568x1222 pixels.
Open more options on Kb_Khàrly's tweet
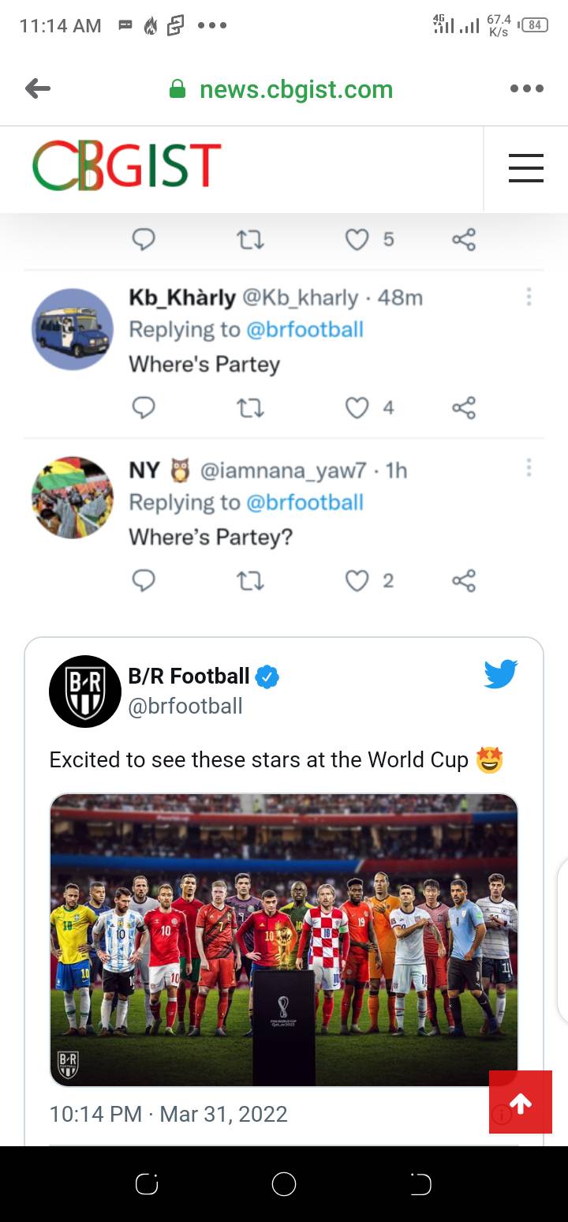tap(529, 297)
